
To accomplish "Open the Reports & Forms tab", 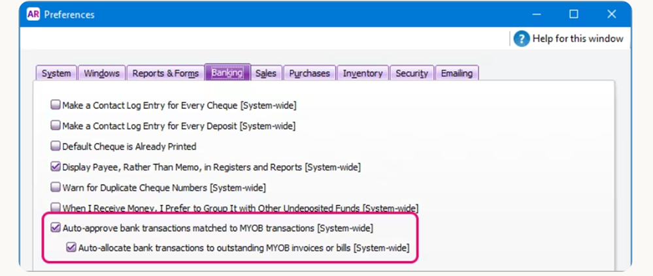I will 165,73.
